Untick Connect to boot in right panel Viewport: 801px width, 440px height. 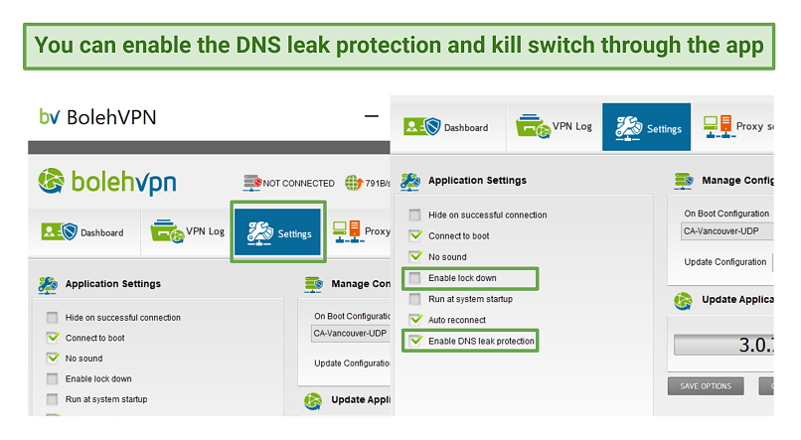click(x=414, y=235)
